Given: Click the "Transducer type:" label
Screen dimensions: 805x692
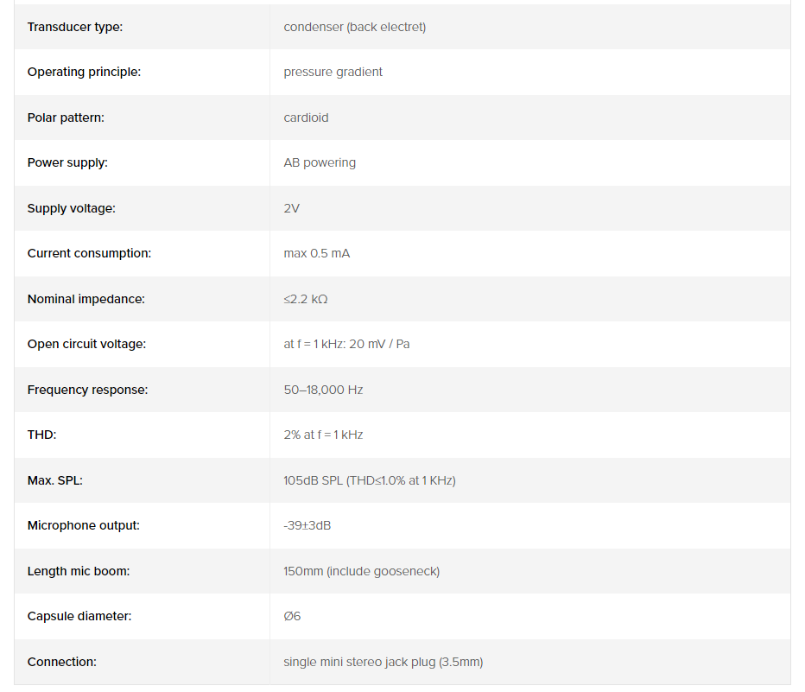Looking at the screenshot, I should click(75, 27).
